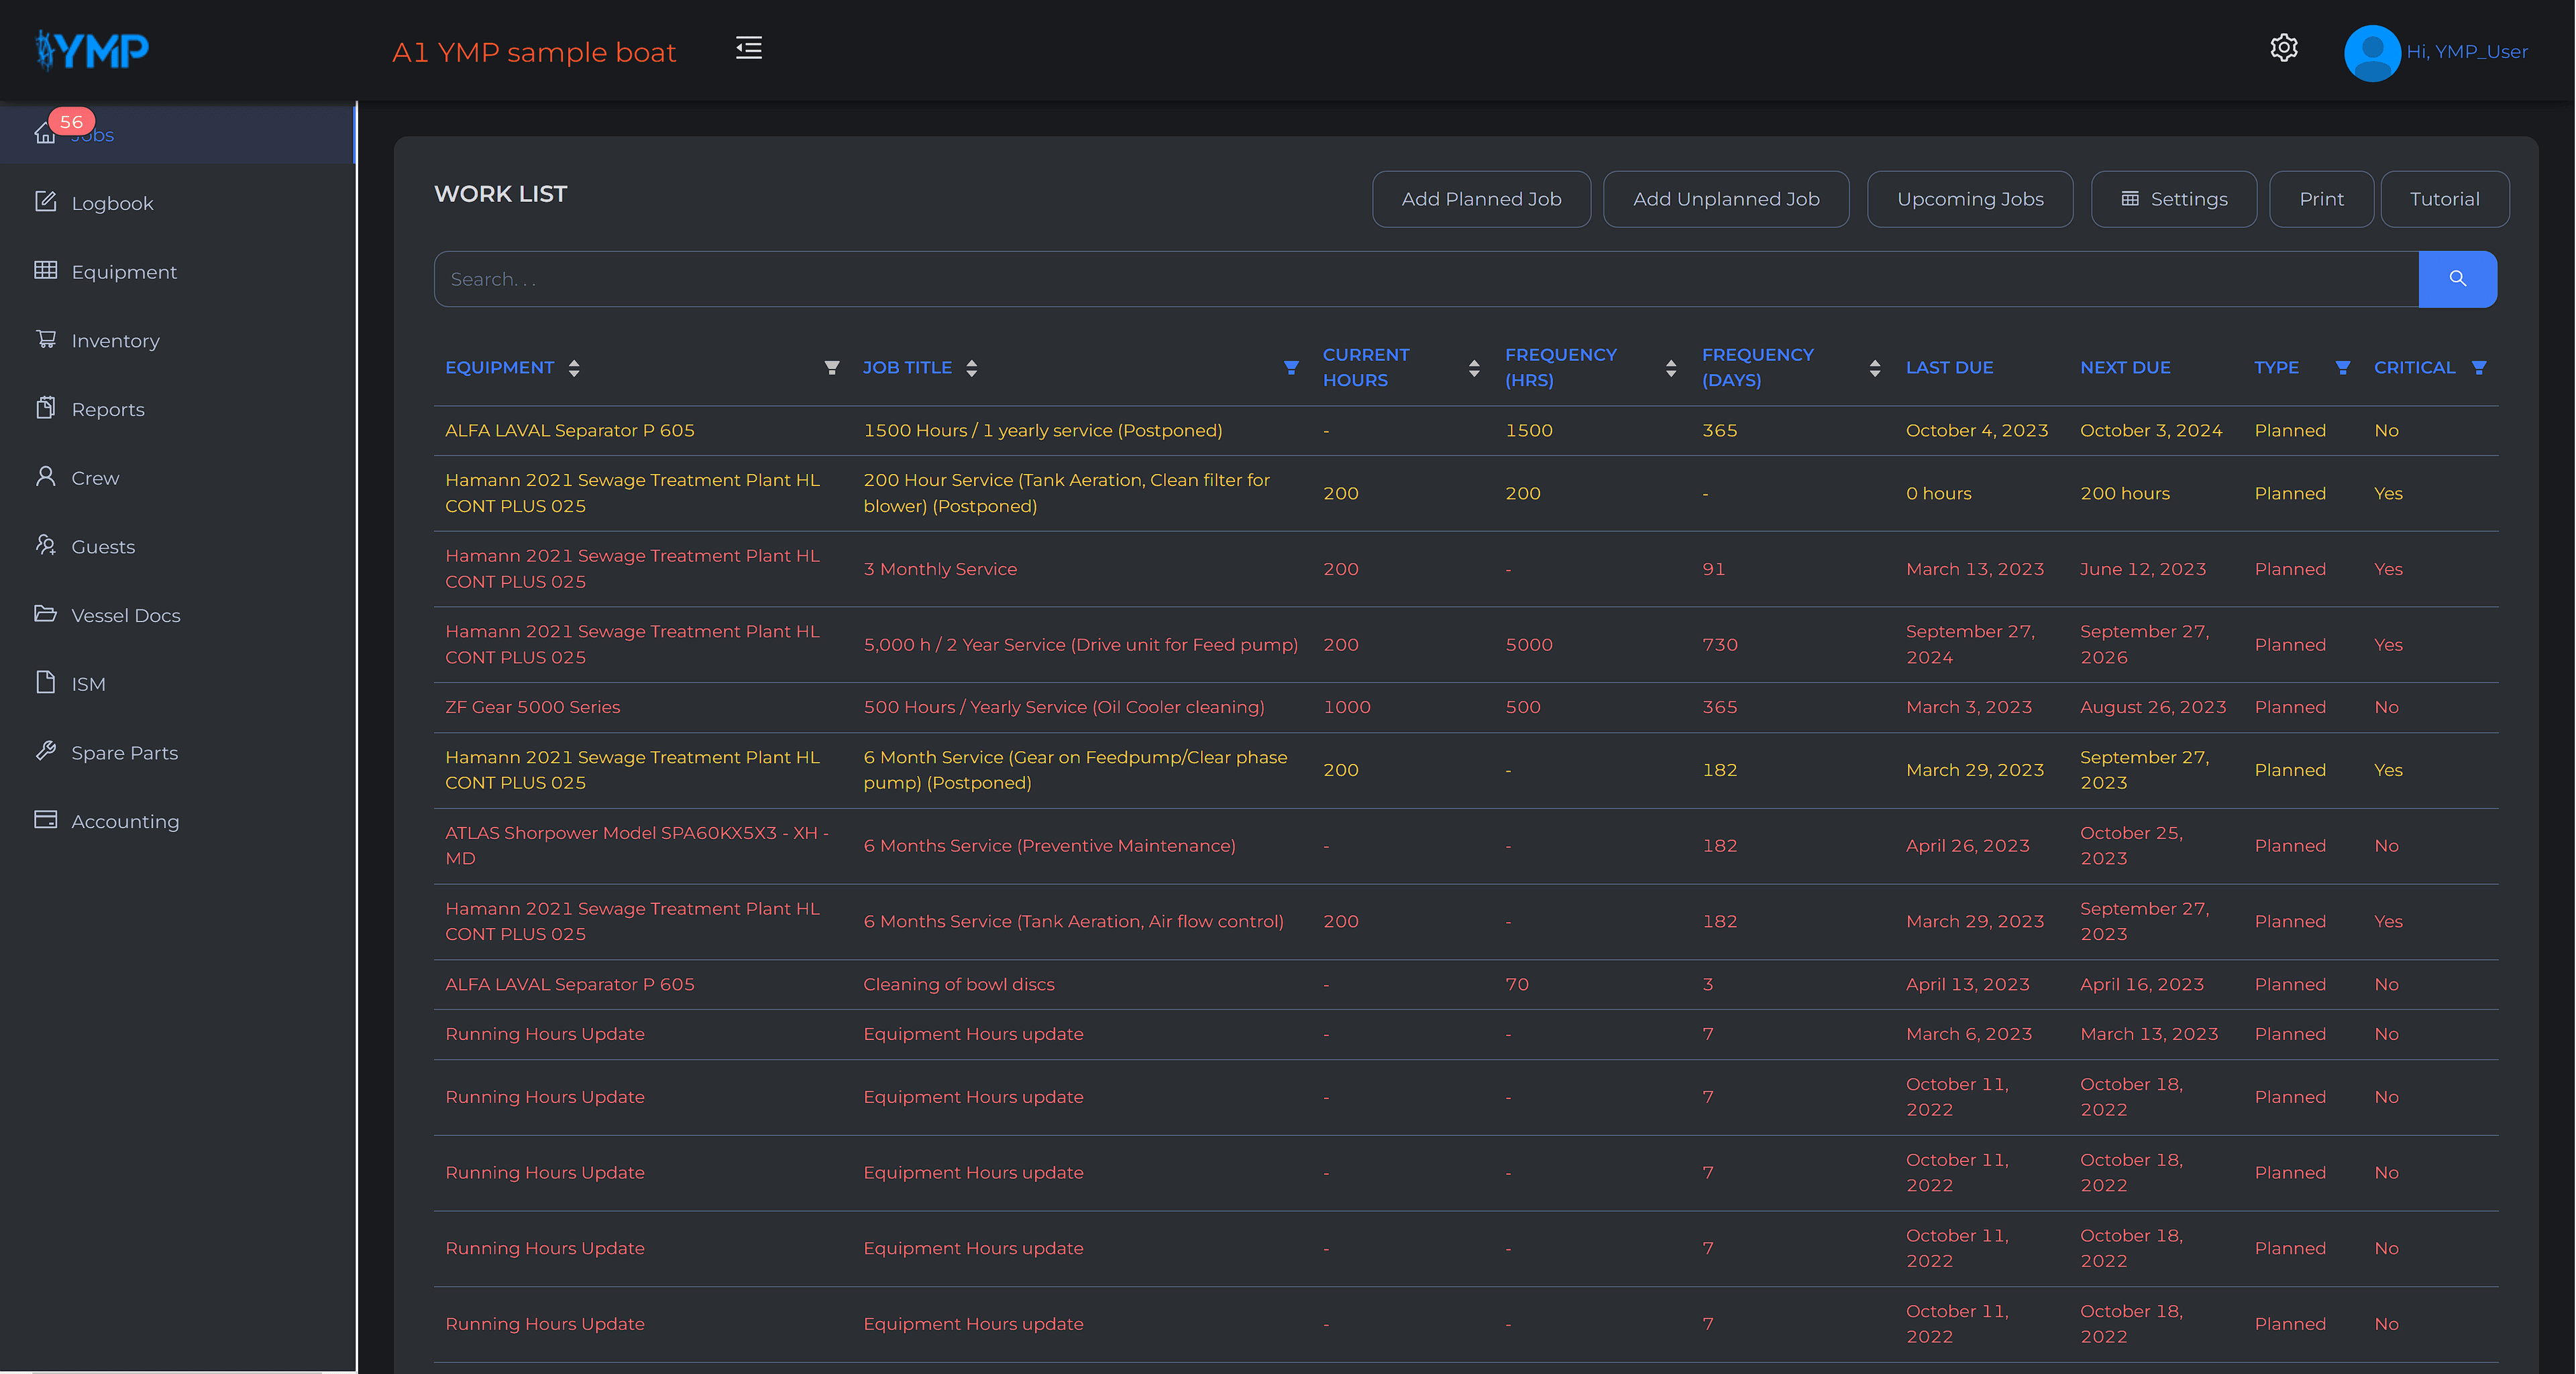
Task: Click the collapse sidebar menu icon
Action: click(748, 49)
